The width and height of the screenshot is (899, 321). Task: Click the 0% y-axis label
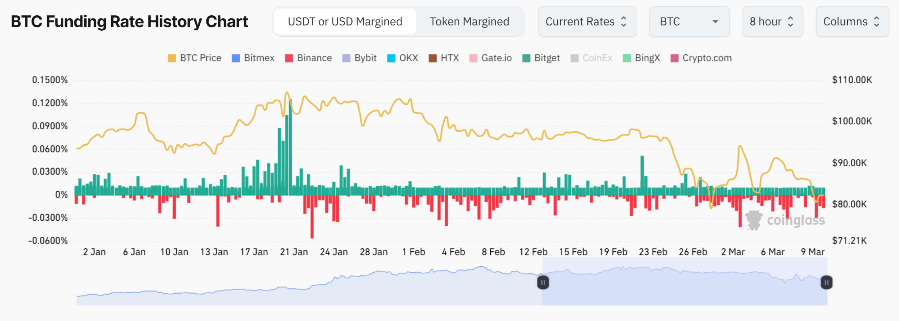tap(61, 195)
